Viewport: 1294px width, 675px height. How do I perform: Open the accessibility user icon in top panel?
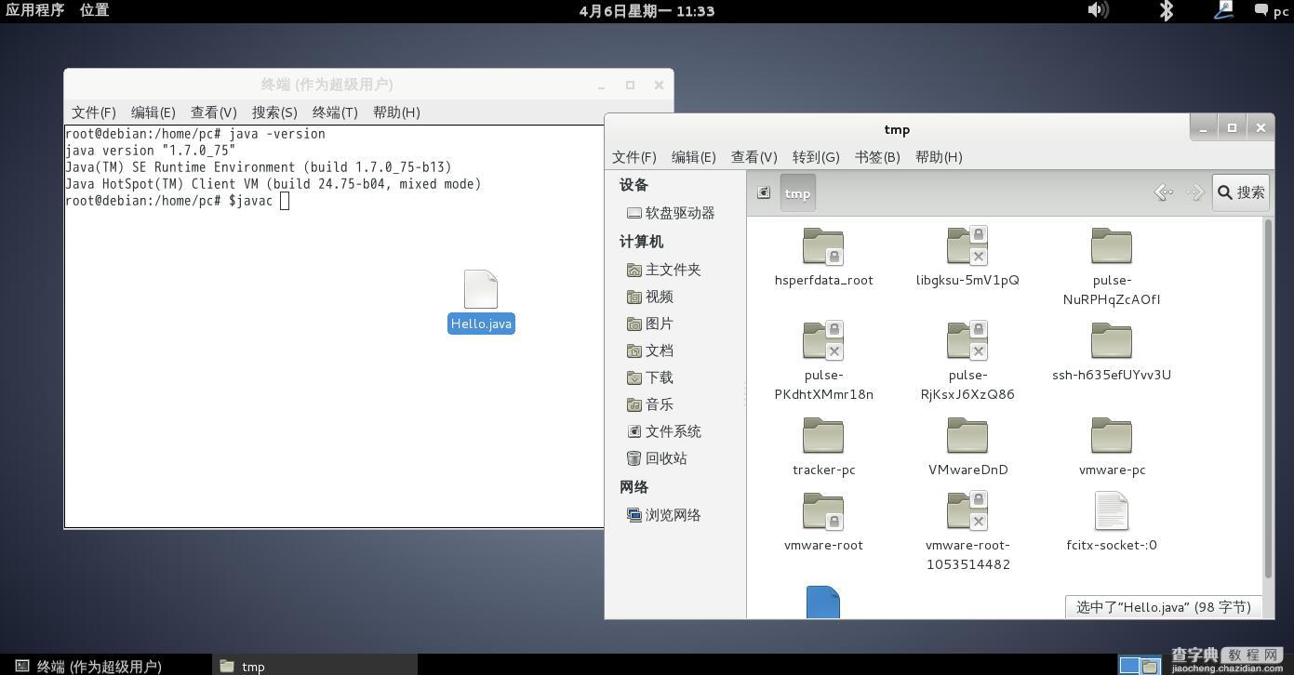1224,10
